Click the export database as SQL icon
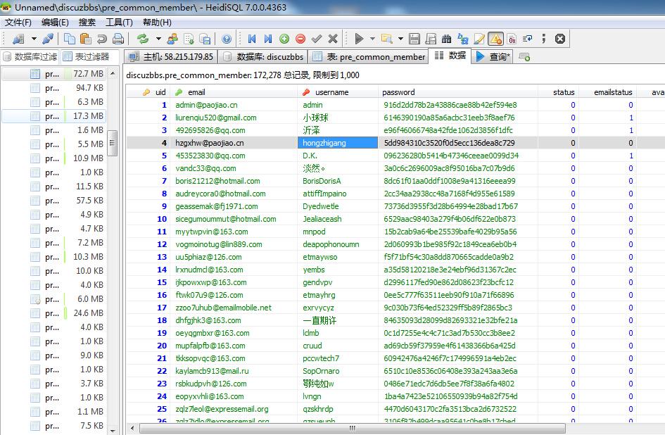This screenshot has height=435, width=665. point(189,39)
